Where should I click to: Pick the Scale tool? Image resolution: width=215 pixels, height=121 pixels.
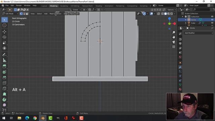click(x=4, y=43)
